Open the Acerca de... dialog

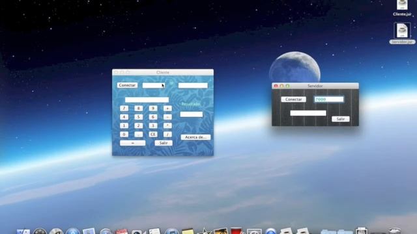point(195,137)
